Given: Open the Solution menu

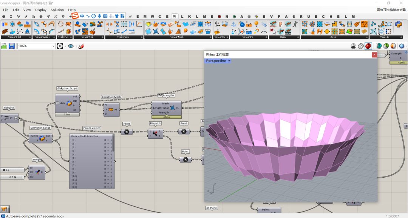Looking at the screenshot, I should click(57, 10).
